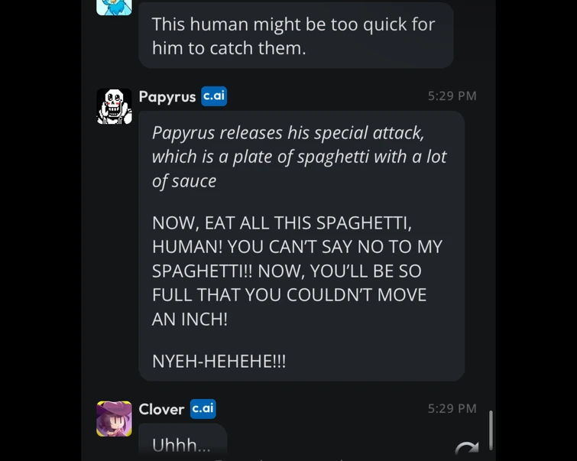Click the 5:29 PM timestamp on Papyrus's message

coord(452,96)
